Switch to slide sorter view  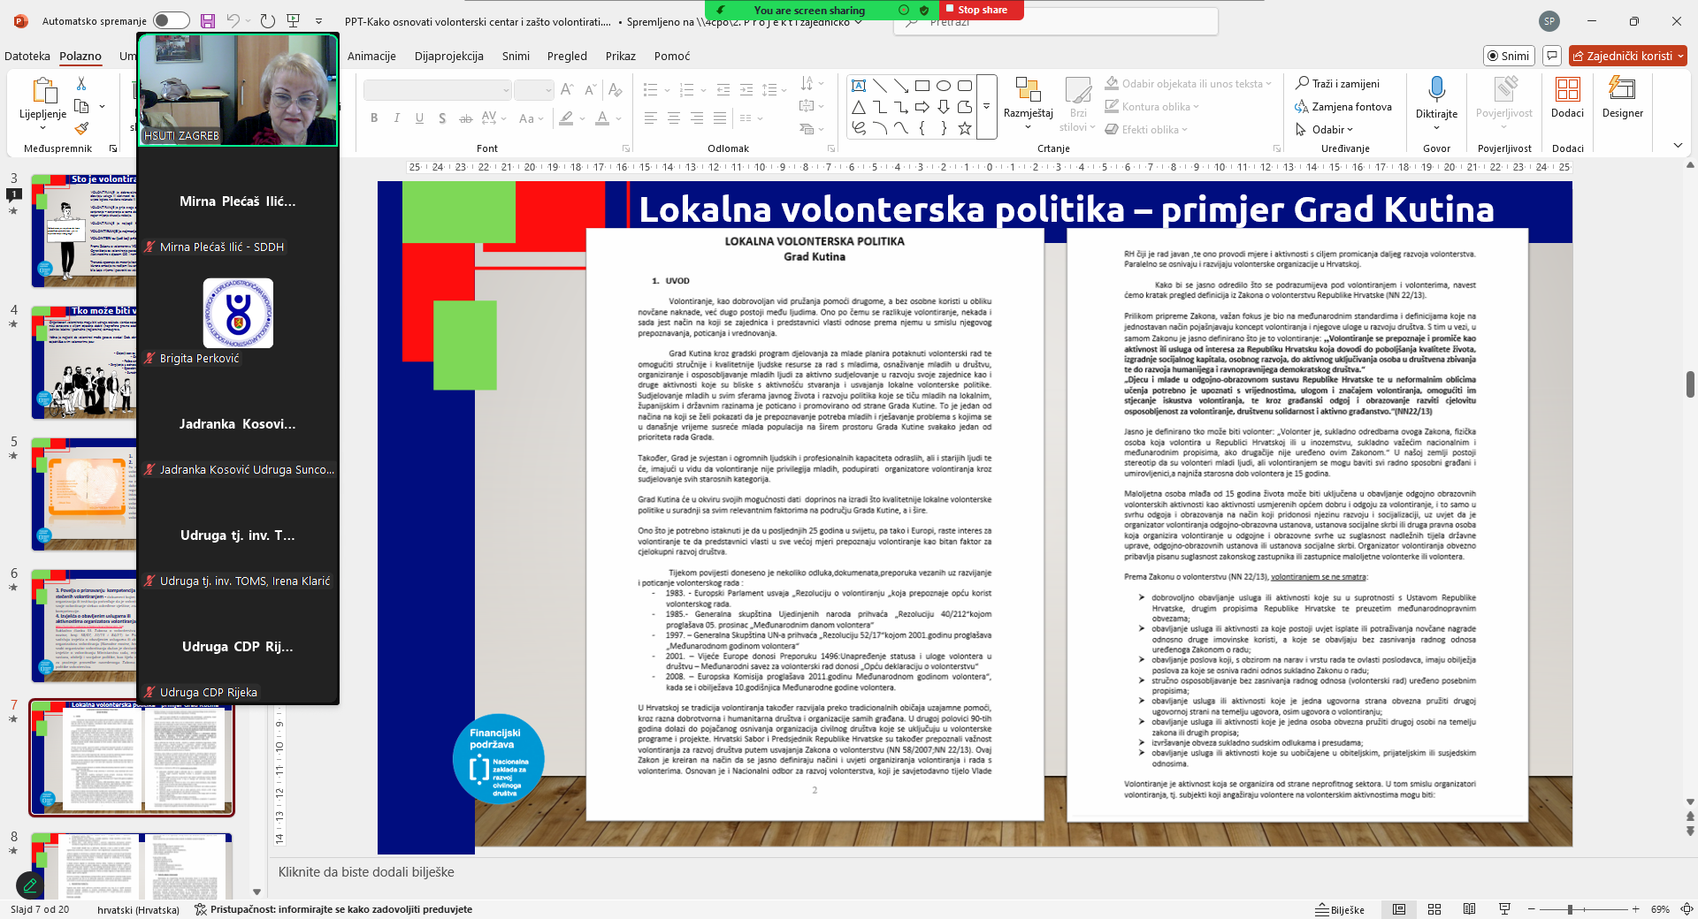(1434, 909)
